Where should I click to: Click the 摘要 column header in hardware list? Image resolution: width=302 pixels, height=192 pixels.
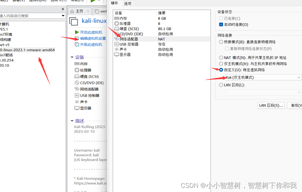tap(162, 13)
